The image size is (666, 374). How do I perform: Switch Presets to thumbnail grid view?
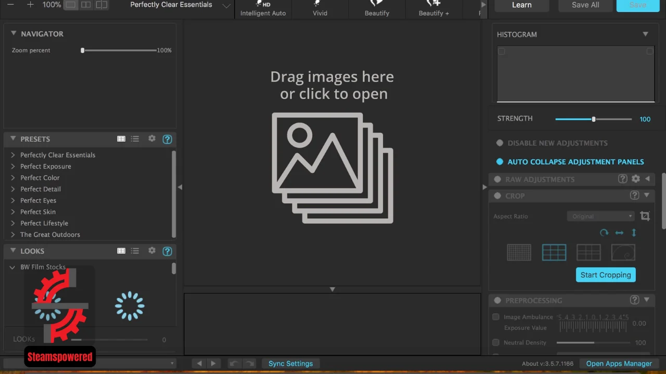coord(121,139)
